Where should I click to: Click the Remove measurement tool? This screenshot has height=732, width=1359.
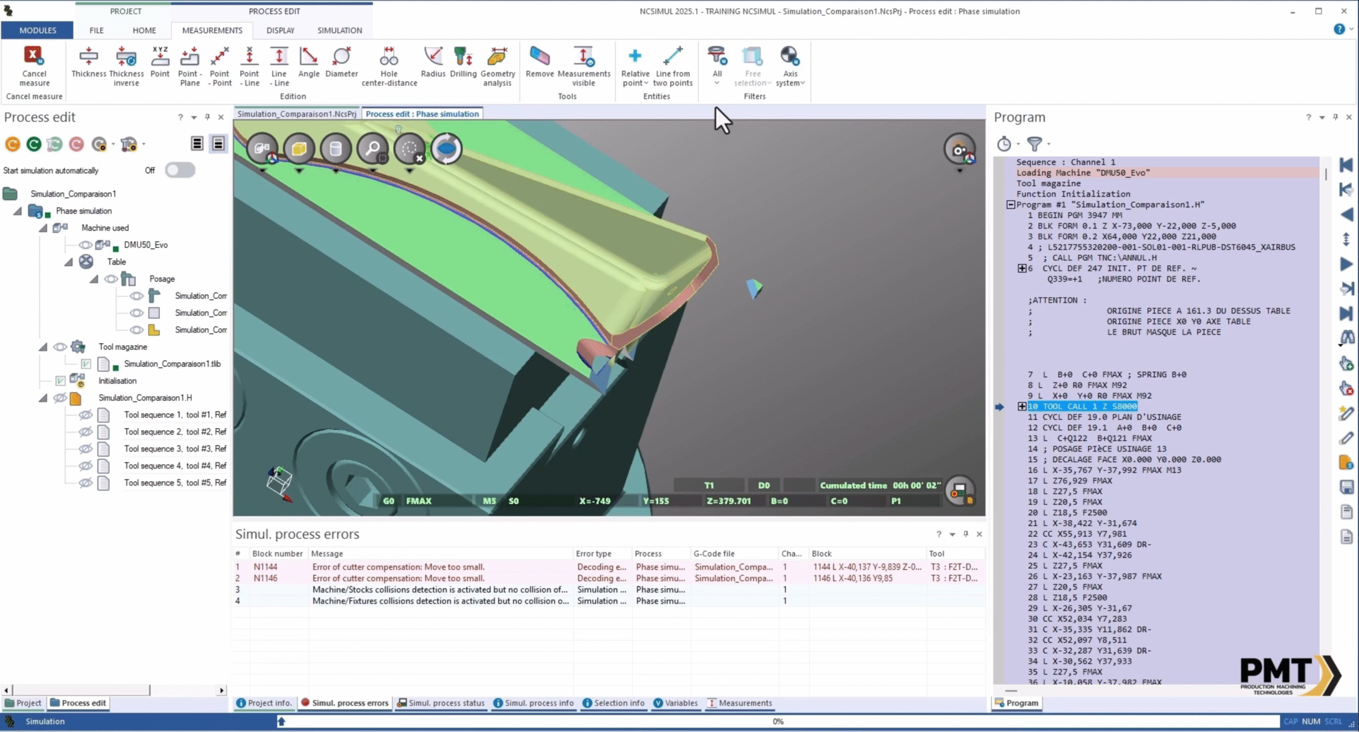click(540, 63)
